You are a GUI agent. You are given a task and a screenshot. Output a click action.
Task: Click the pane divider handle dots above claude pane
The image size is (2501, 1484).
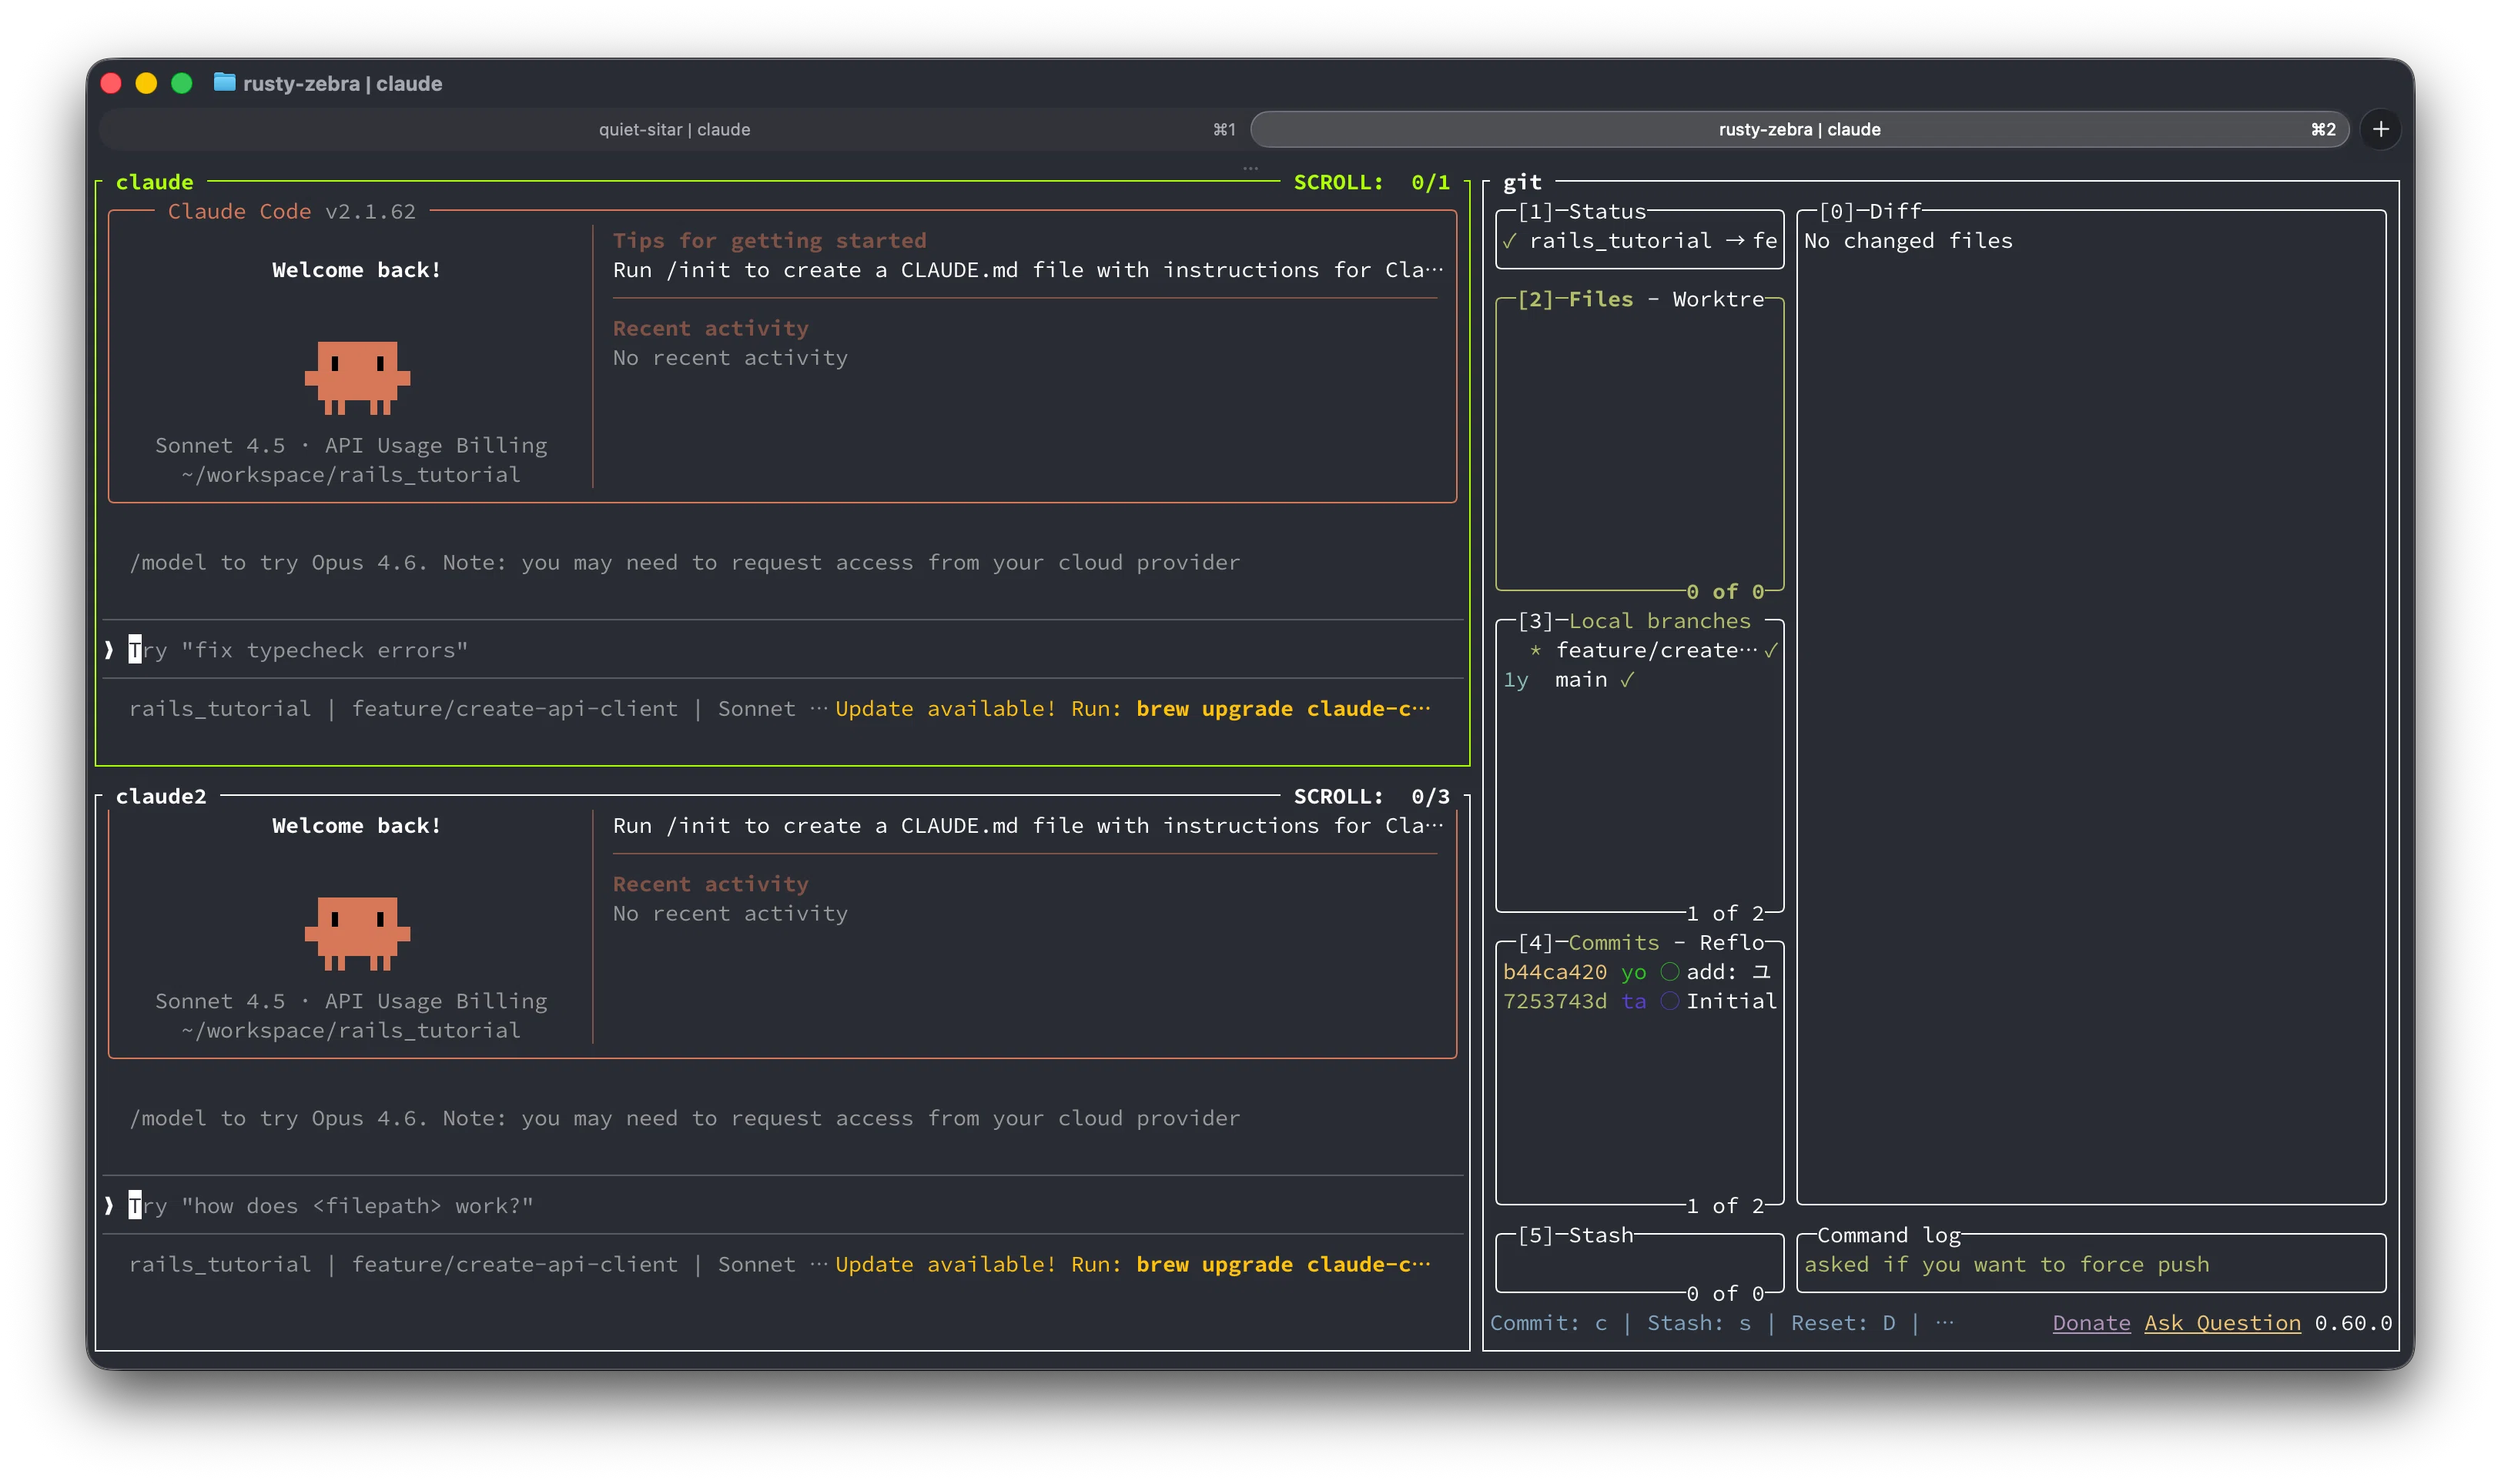click(x=1250, y=169)
